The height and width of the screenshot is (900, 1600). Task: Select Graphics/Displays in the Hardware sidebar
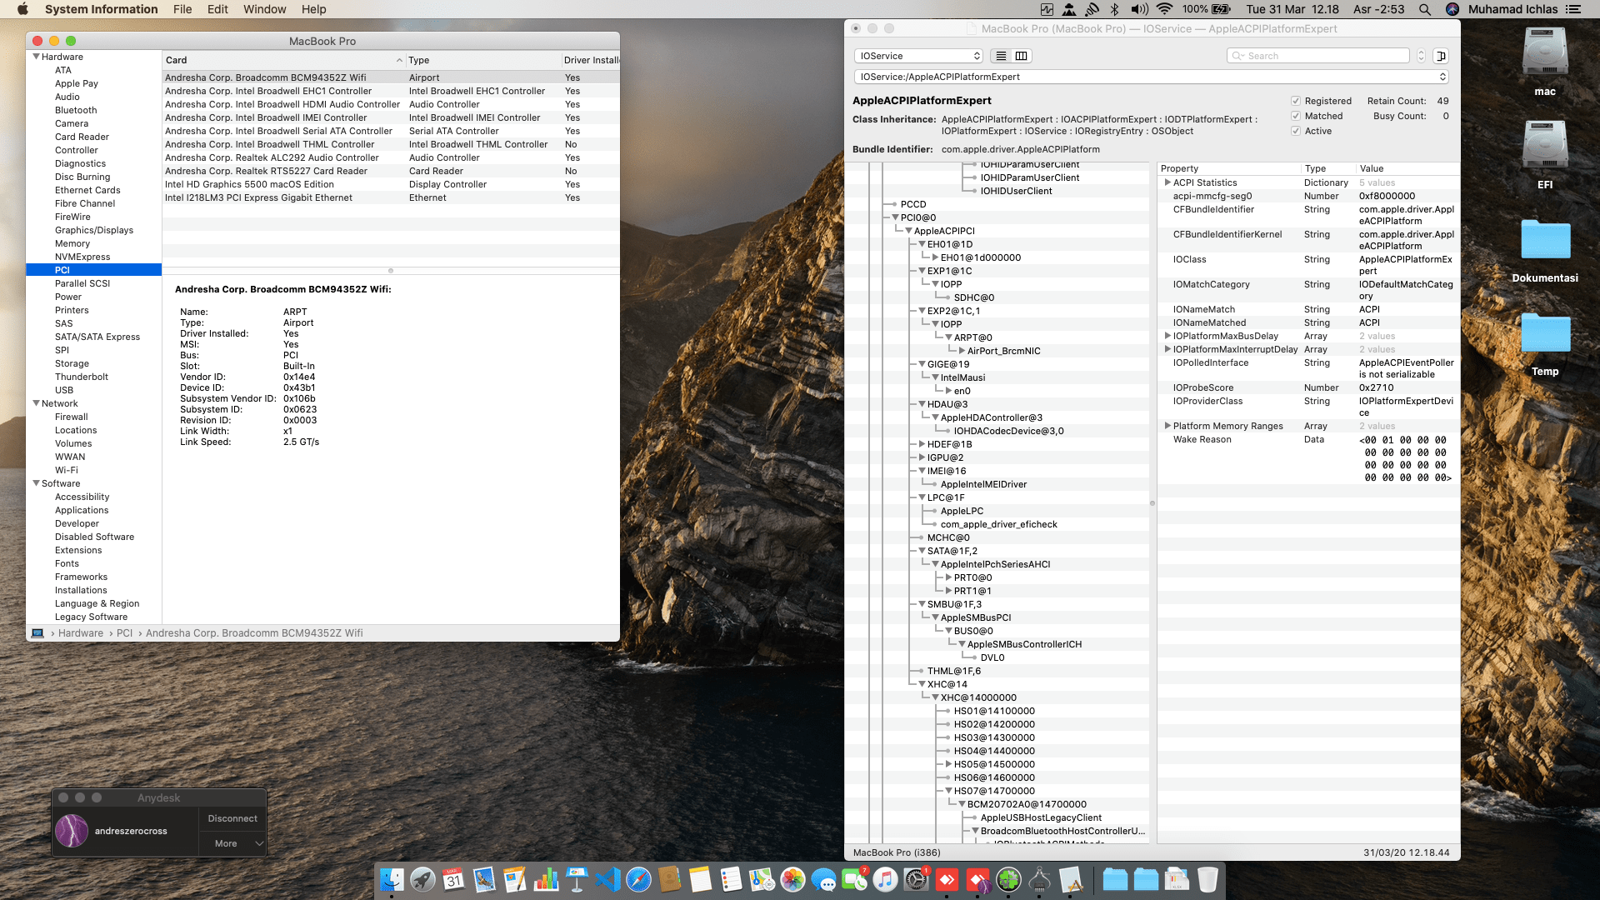point(94,230)
